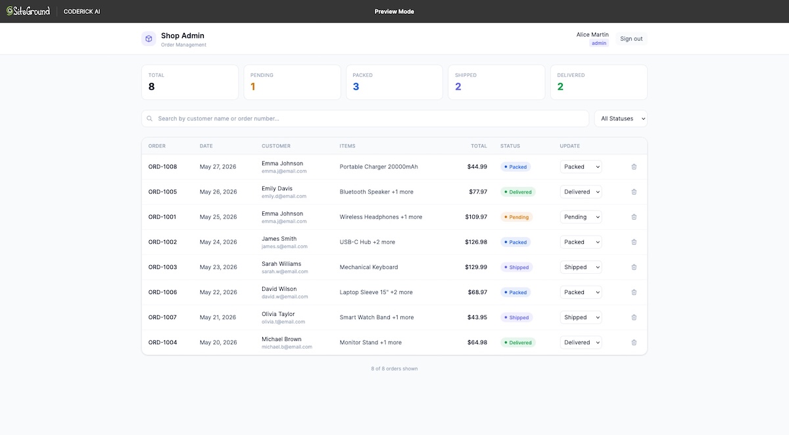Delete order ORD-1007 with trash icon

pyautogui.click(x=634, y=317)
